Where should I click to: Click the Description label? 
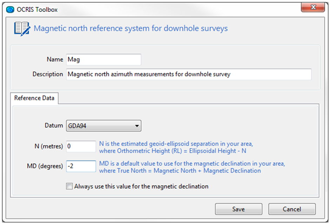[48, 74]
